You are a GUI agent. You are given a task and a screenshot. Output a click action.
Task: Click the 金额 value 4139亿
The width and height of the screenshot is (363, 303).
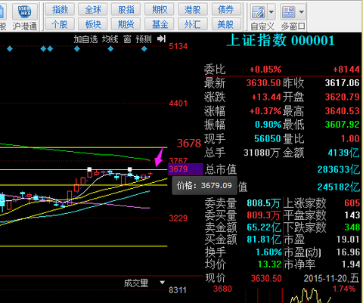point(343,153)
